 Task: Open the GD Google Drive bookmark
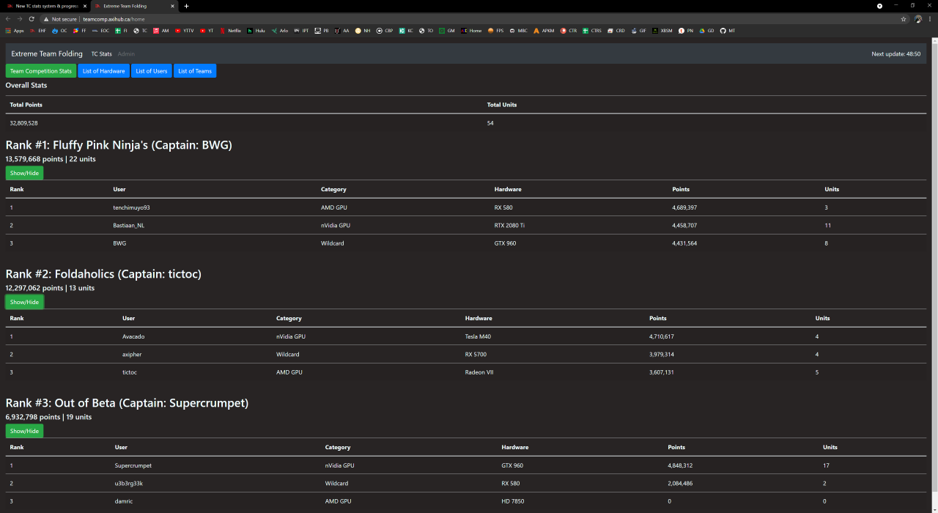706,31
